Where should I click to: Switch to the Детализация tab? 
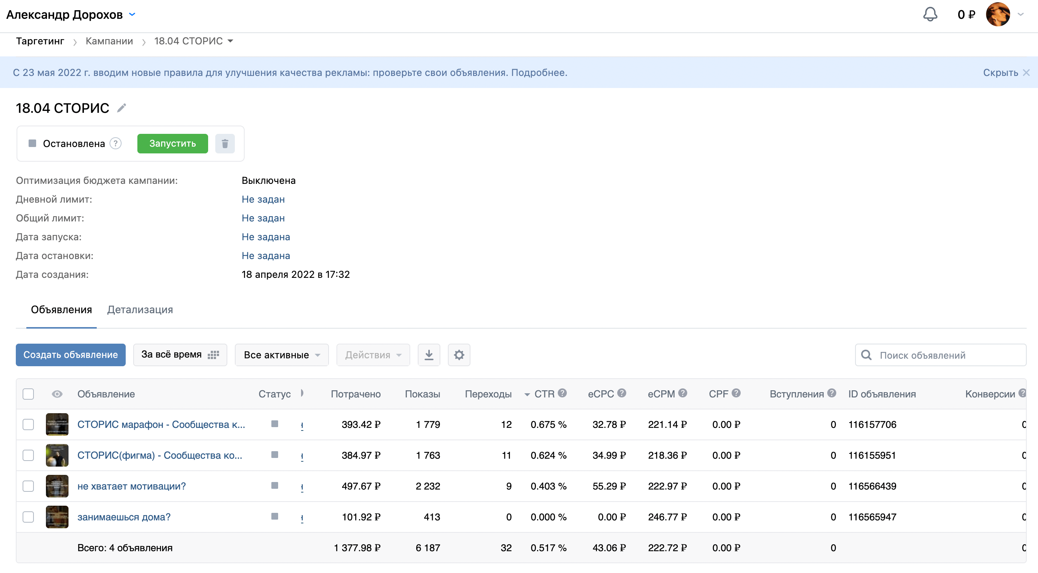pyautogui.click(x=140, y=310)
